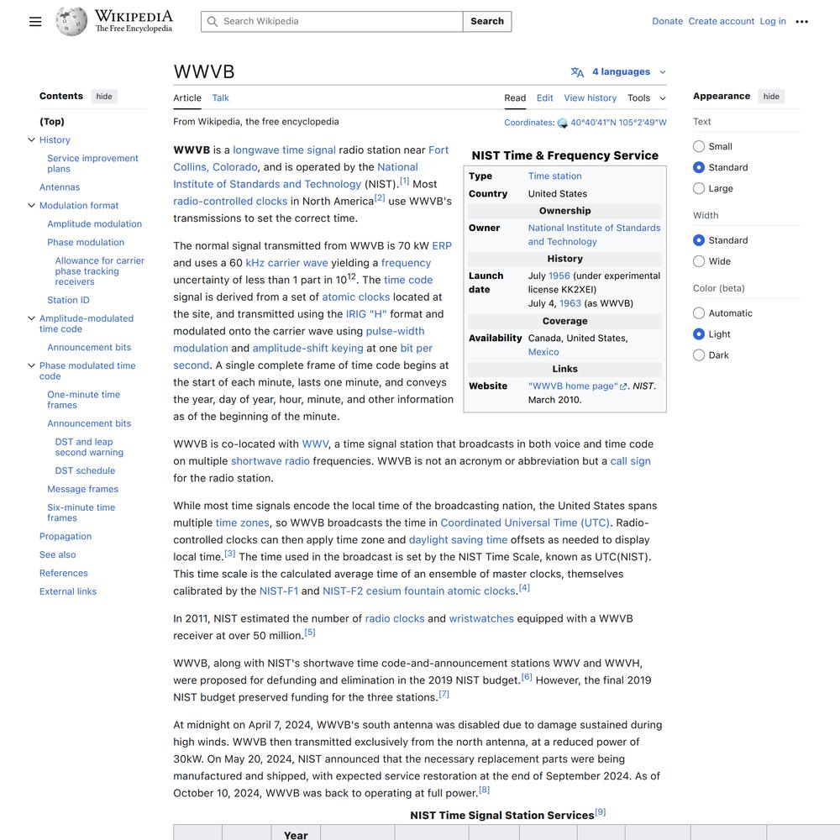Viewport: 840px width, 840px height.
Task: Select the Read tab
Action: coord(515,98)
